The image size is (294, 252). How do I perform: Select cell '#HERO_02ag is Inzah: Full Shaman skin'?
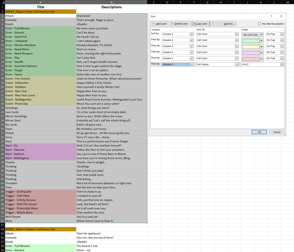tap(41, 11)
